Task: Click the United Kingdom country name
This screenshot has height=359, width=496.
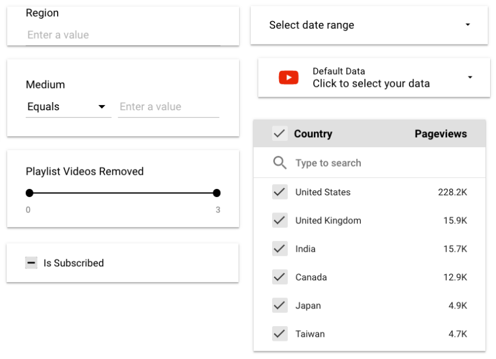Action: 329,221
